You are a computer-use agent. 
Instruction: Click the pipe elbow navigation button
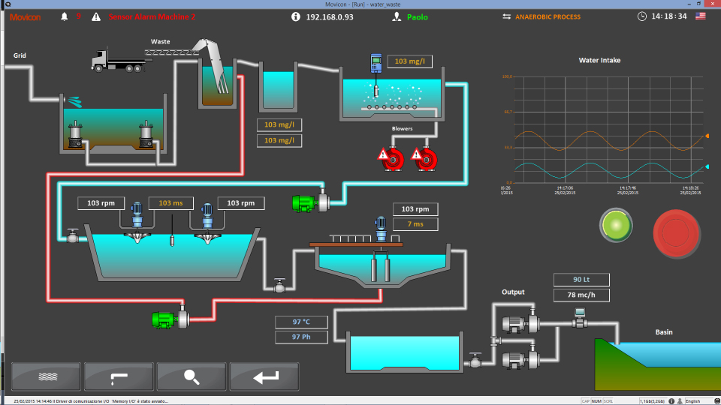tap(119, 376)
